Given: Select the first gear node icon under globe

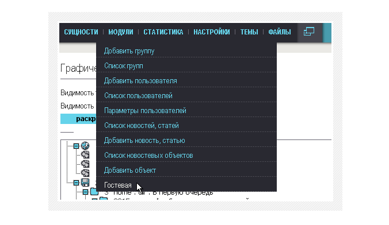Looking at the screenshot, I should [x=85, y=155].
